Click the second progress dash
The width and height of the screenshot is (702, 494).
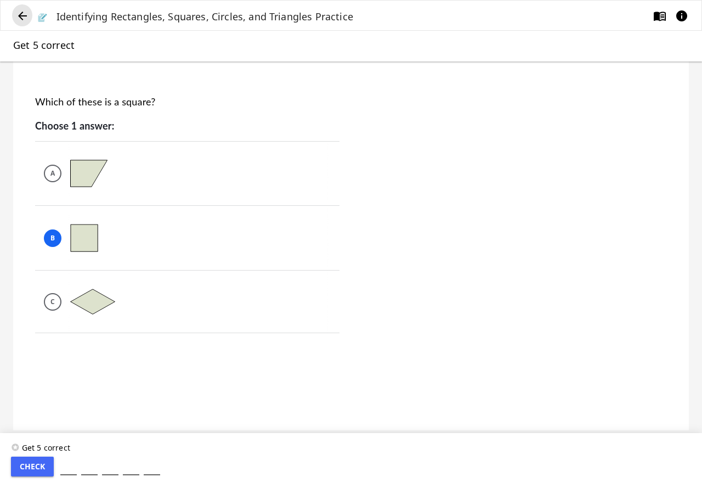(x=89, y=474)
